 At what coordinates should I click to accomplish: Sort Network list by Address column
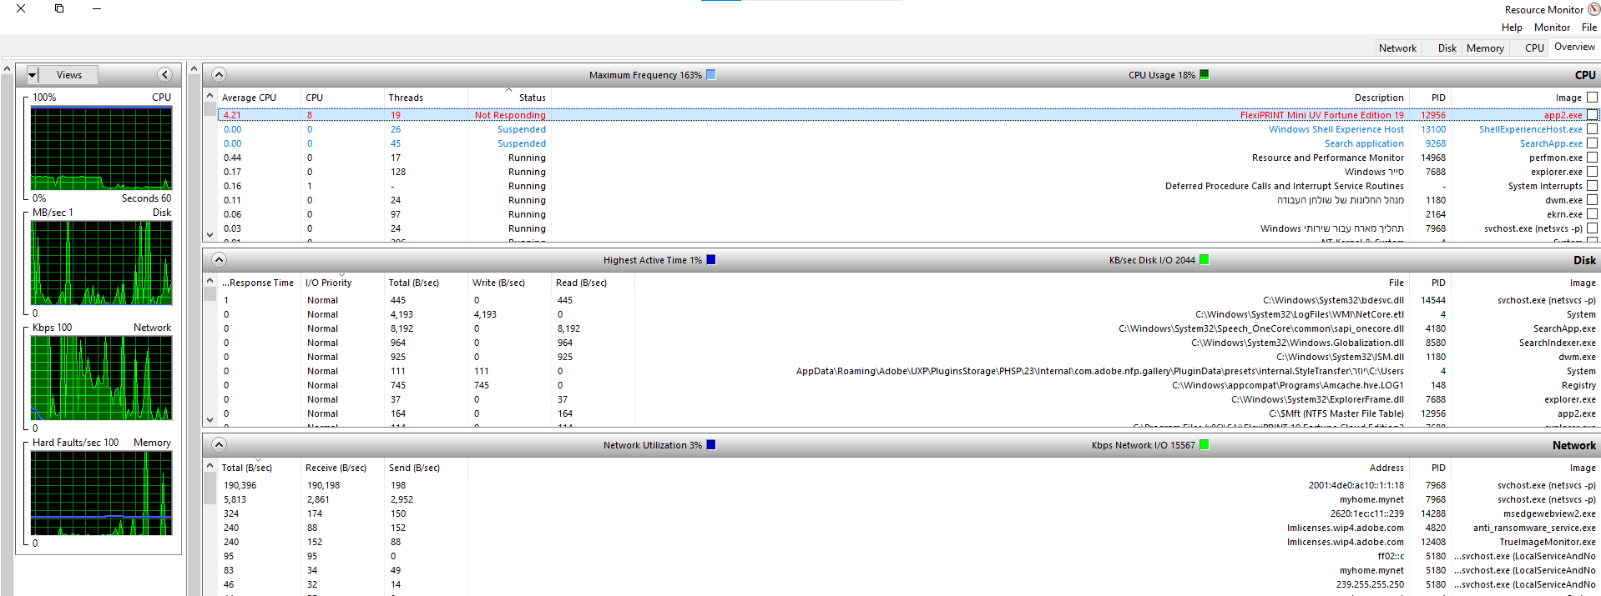pos(1386,468)
